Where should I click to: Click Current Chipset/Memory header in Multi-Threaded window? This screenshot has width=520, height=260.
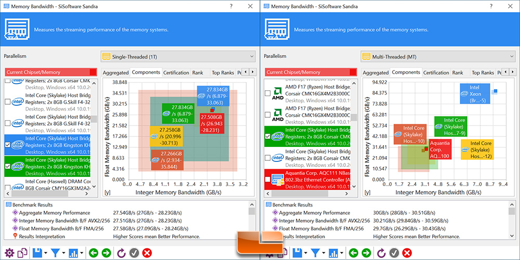(x=311, y=72)
